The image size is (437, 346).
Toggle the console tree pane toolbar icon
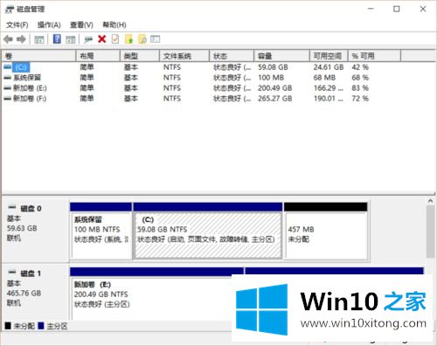click(39, 39)
